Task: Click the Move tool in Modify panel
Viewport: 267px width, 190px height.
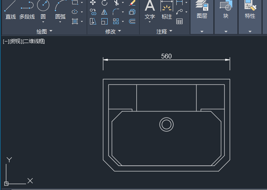Action: click(x=93, y=3)
